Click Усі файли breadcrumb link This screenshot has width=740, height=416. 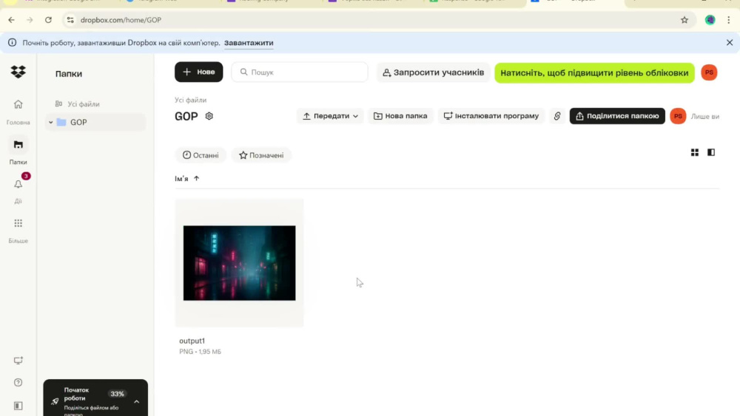pyautogui.click(x=190, y=100)
